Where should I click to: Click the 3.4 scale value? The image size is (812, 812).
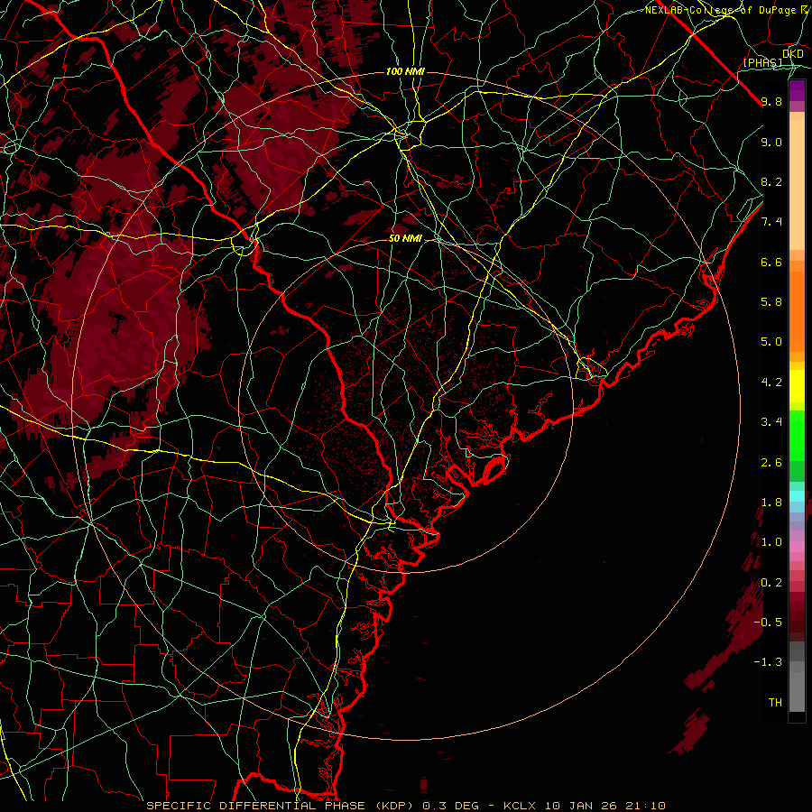[x=771, y=422]
